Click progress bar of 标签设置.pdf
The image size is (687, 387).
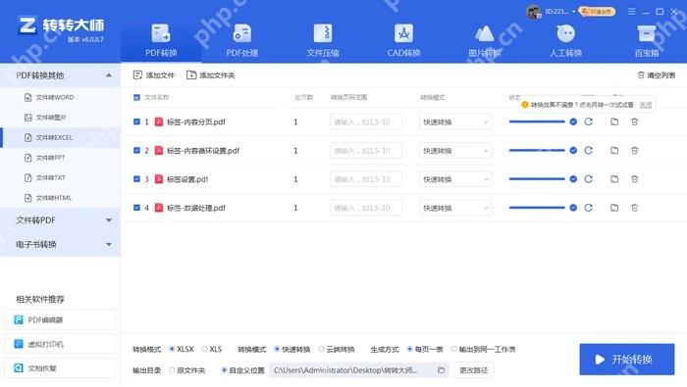tap(537, 179)
